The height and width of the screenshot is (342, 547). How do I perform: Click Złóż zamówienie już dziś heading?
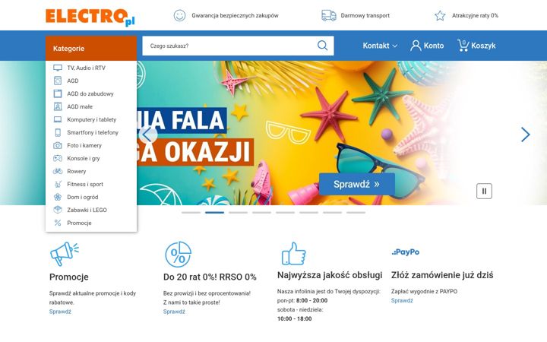click(x=442, y=275)
